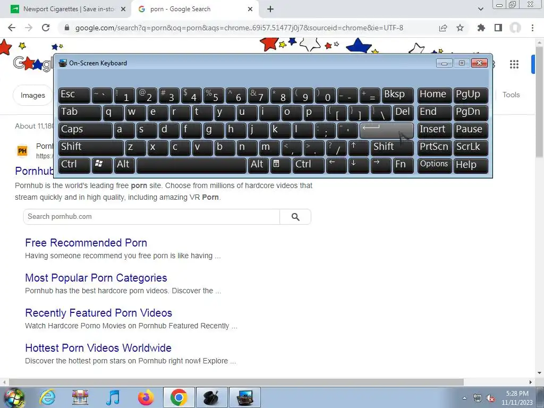Click the space bar key

[x=191, y=166]
